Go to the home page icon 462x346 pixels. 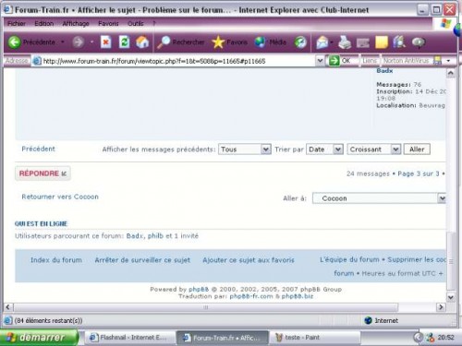142,42
